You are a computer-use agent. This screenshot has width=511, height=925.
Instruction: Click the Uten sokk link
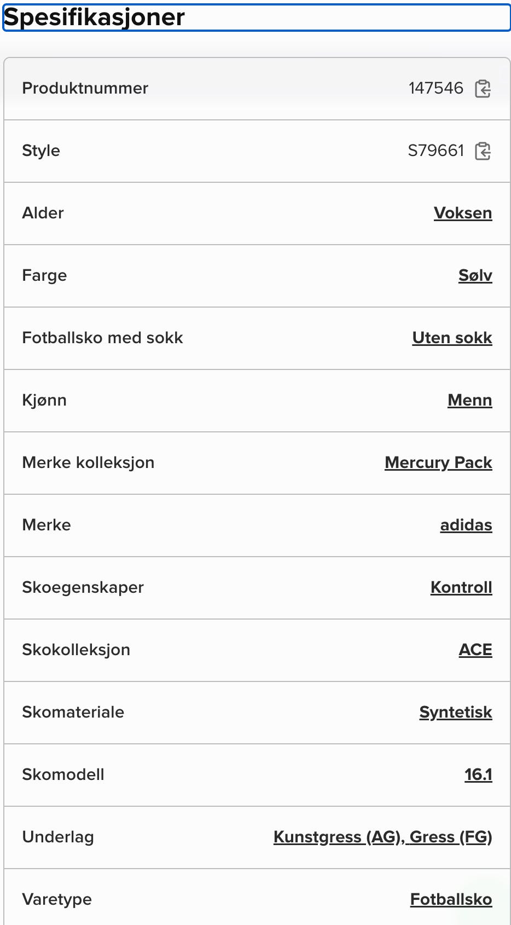(452, 338)
